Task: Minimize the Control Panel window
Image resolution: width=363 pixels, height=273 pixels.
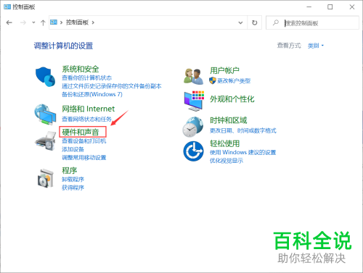Action: [x=309, y=7]
